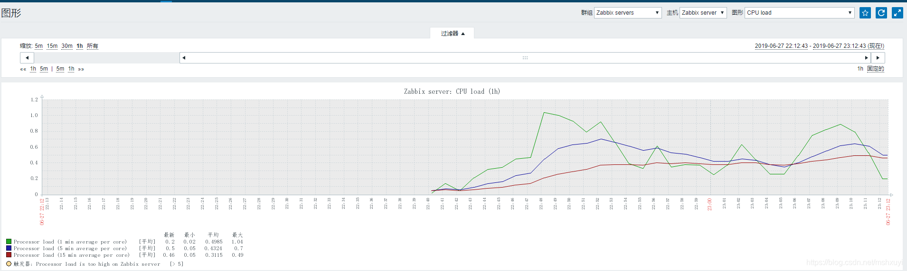Click left handle arrow of time slider

(x=184, y=58)
